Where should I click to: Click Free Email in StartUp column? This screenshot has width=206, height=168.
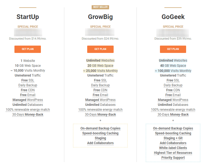(x=28, y=95)
